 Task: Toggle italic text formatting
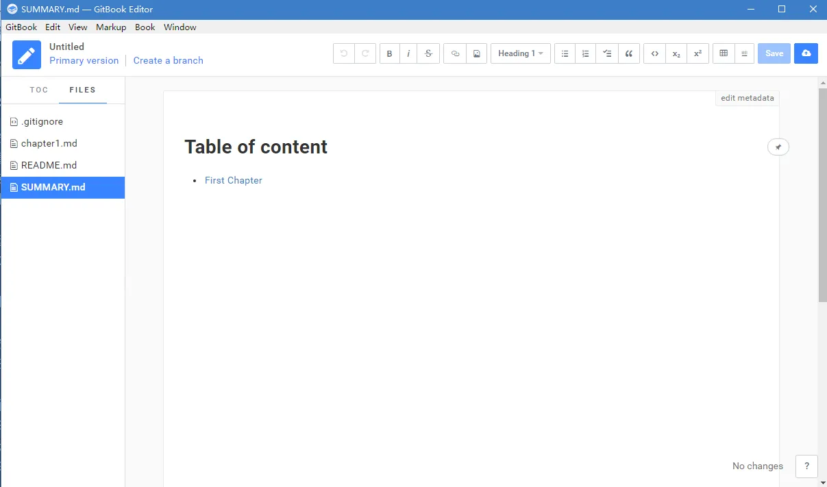point(408,53)
